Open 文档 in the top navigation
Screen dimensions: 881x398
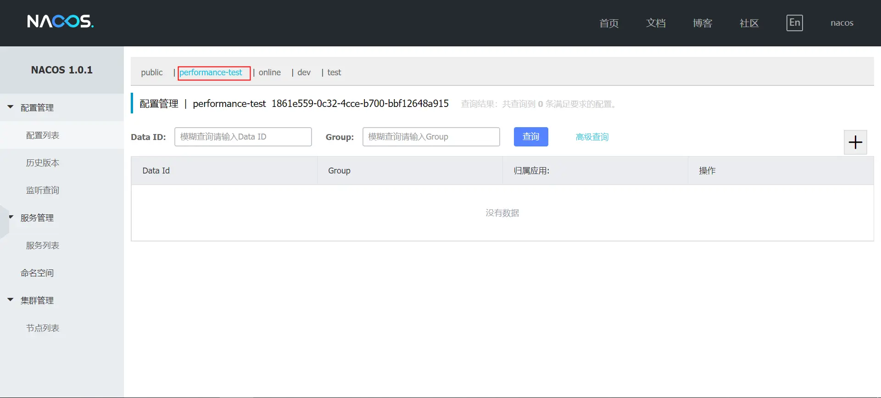656,23
